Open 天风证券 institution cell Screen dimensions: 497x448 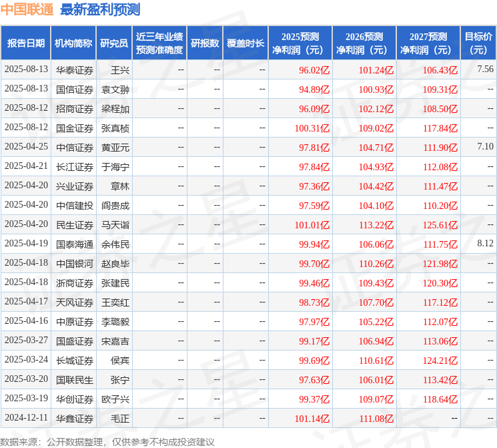click(x=75, y=302)
